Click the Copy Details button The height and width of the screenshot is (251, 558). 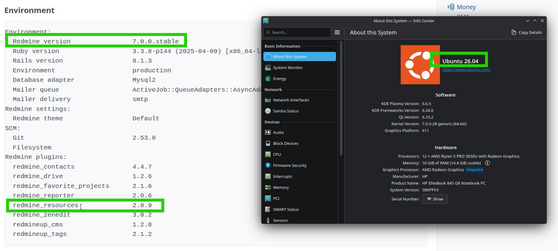click(x=527, y=32)
